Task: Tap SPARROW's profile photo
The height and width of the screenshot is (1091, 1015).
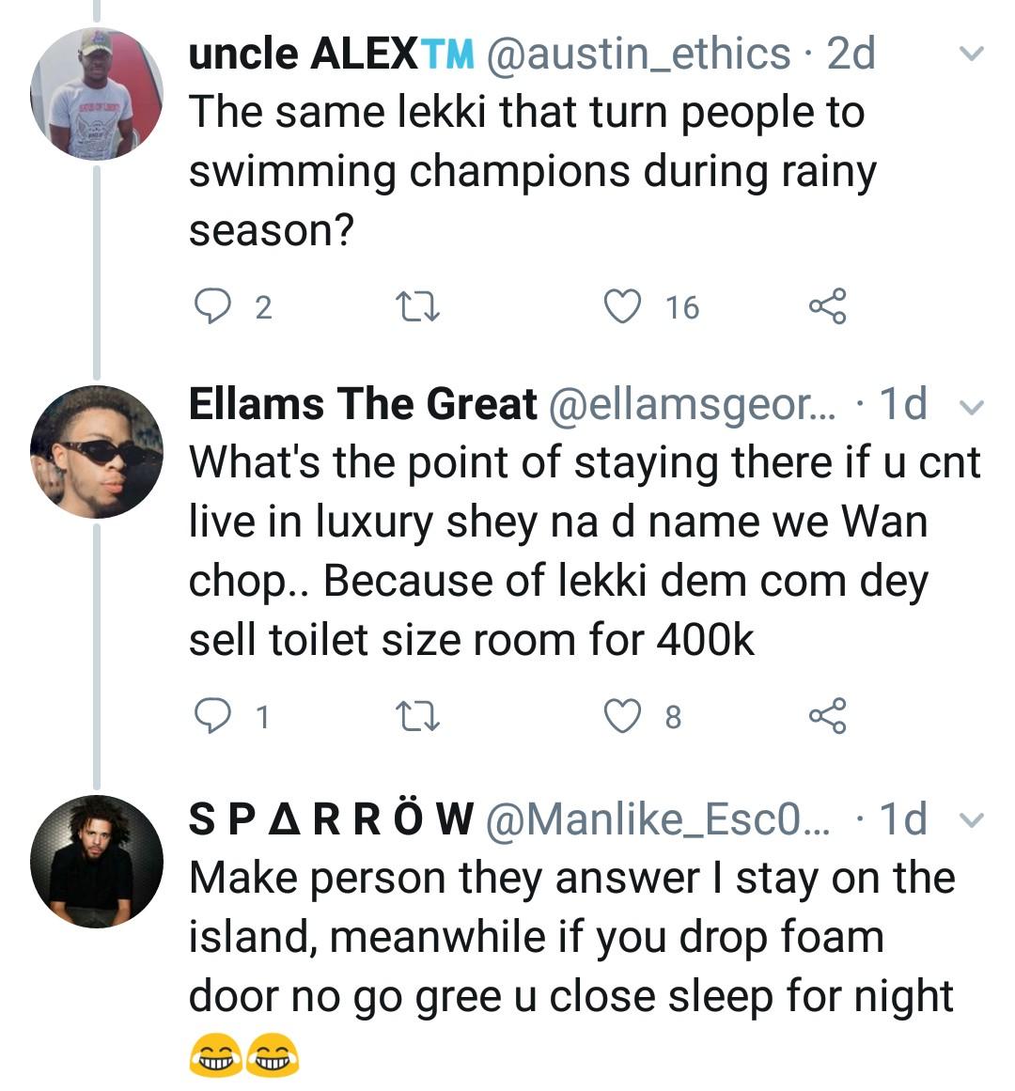Action: click(96, 861)
